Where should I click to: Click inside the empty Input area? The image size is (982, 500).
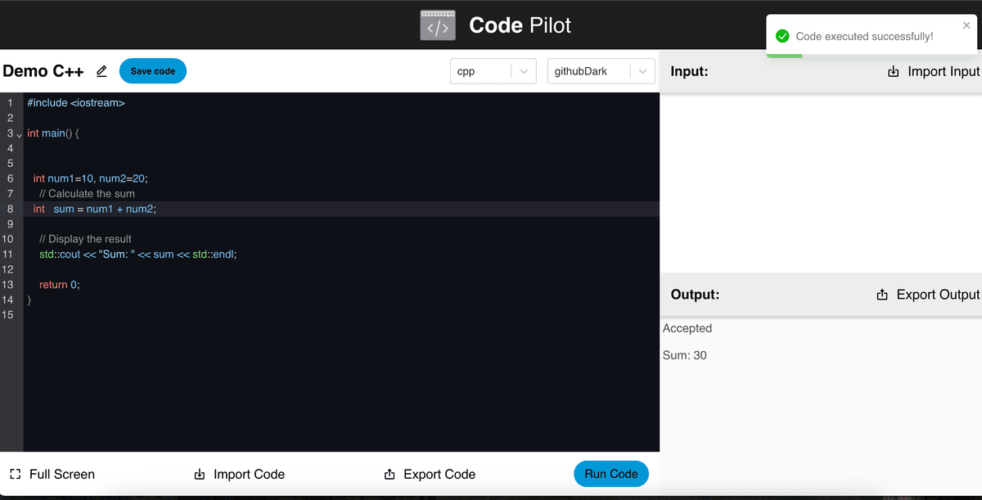818,180
